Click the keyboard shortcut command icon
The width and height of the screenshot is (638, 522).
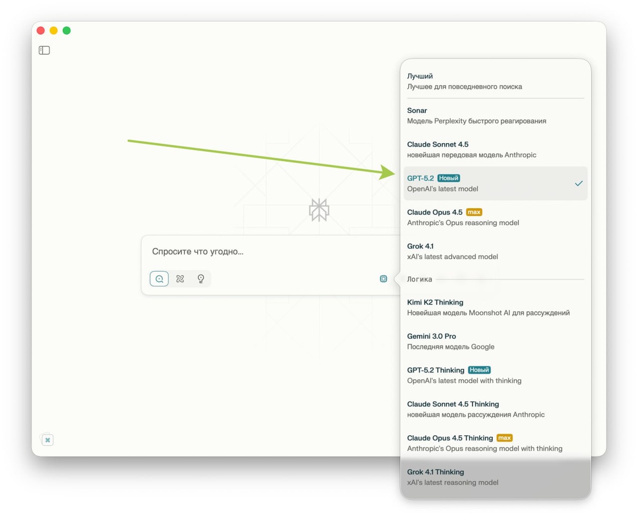[x=48, y=440]
